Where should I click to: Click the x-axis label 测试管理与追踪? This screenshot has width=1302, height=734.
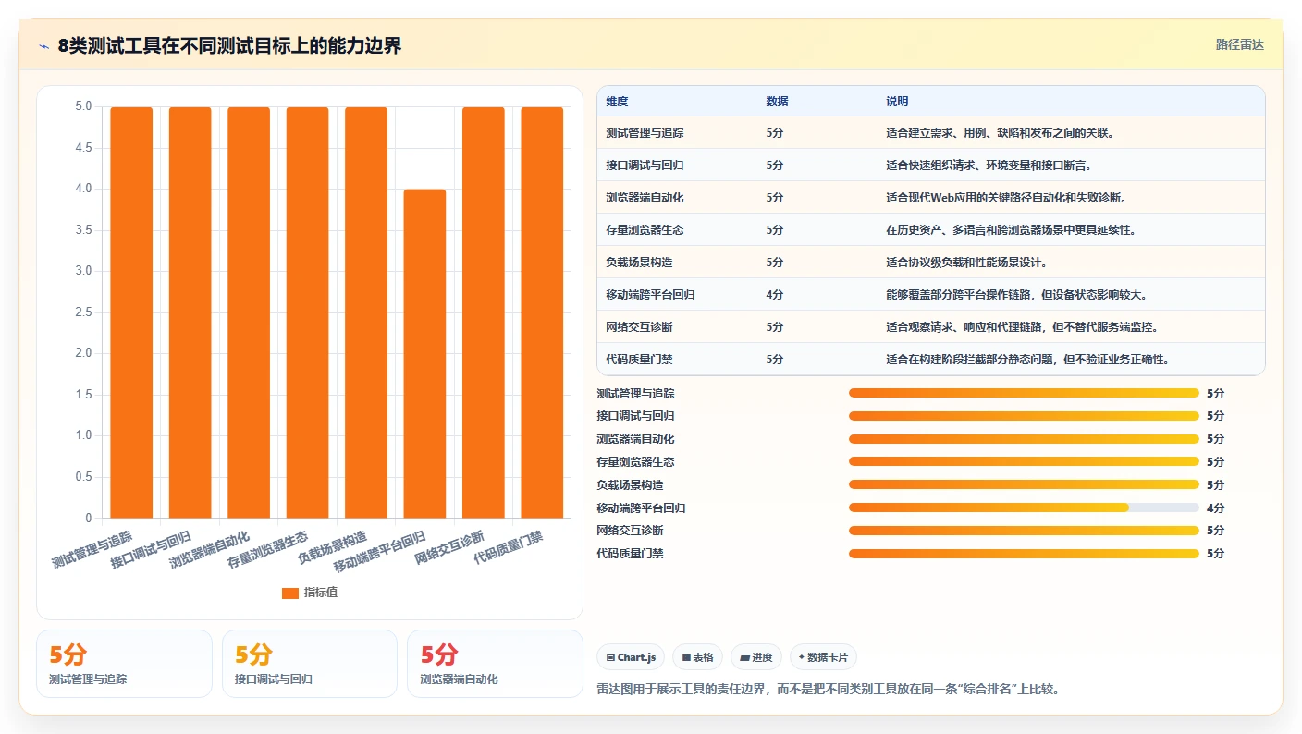point(92,549)
